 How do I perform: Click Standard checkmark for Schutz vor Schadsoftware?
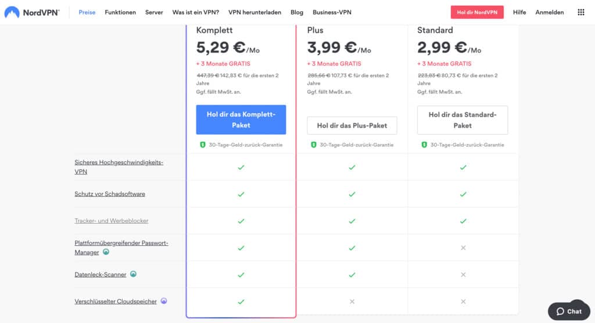pos(463,195)
